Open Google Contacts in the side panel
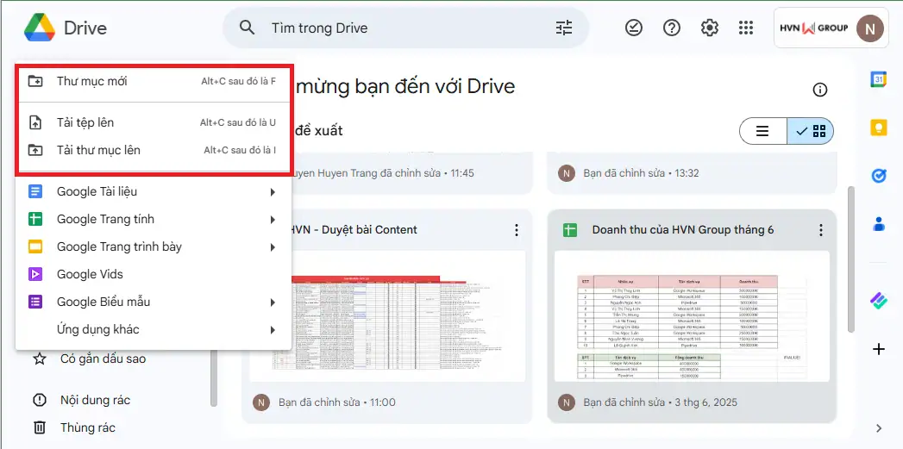This screenshot has width=903, height=449. (x=878, y=224)
